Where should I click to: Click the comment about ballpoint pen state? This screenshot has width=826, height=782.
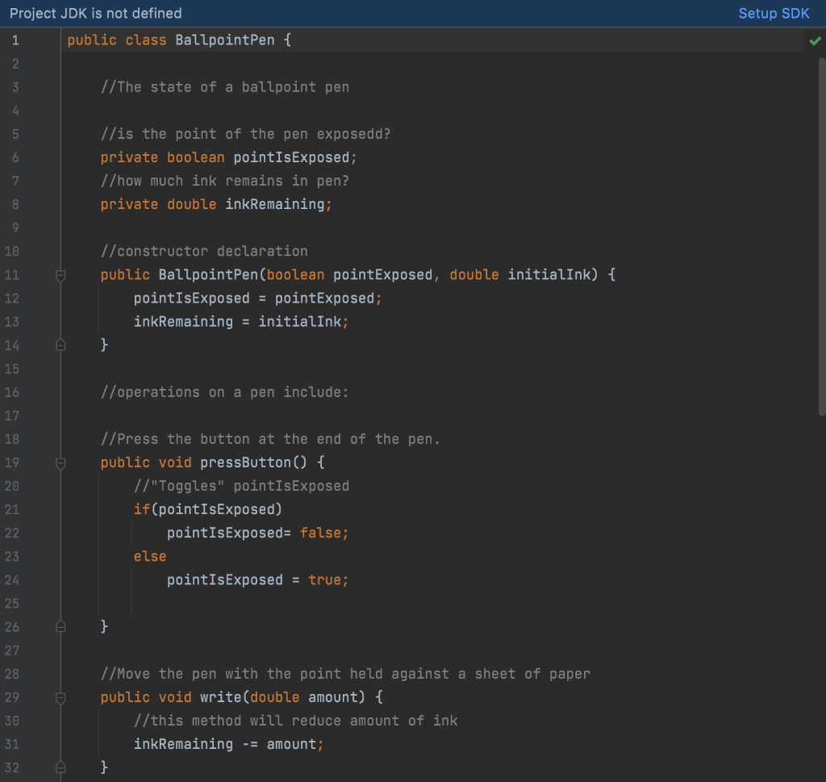pyautogui.click(x=226, y=86)
